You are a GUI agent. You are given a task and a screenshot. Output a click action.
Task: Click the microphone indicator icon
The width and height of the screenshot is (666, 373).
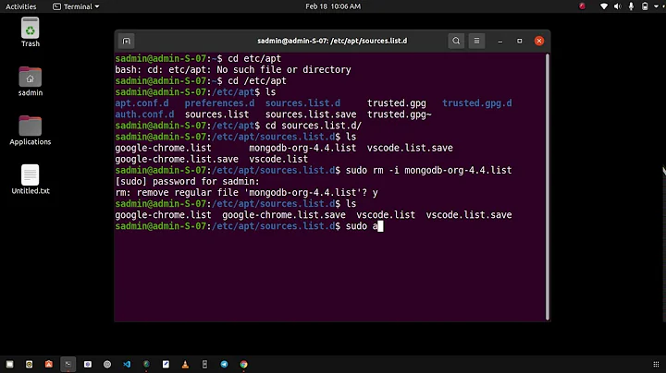[631, 6]
